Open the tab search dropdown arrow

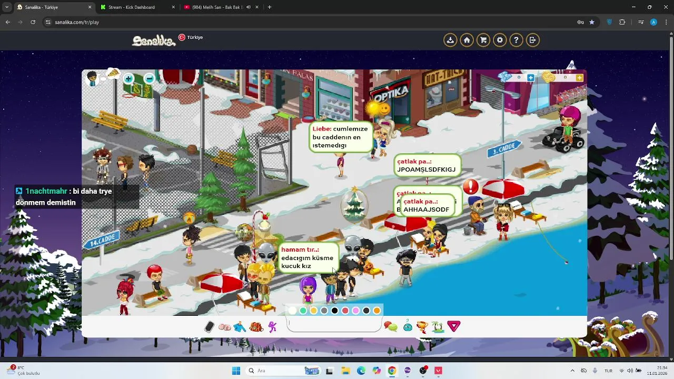point(6,7)
